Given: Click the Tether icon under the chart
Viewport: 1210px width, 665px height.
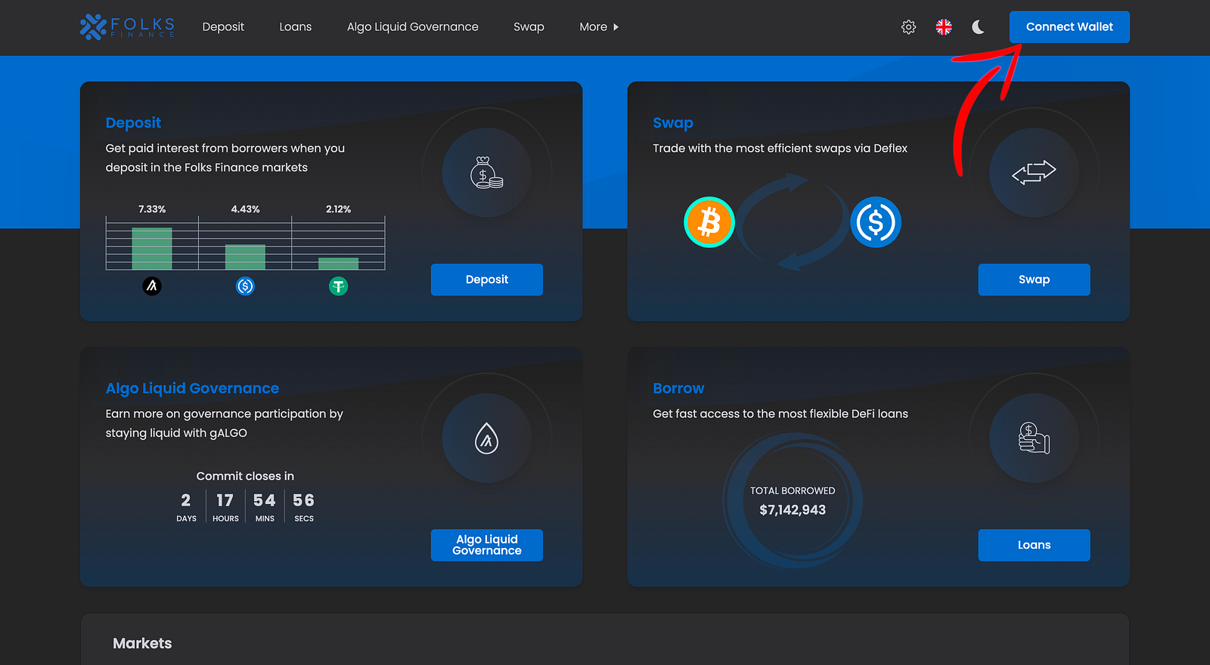Looking at the screenshot, I should click(x=338, y=286).
